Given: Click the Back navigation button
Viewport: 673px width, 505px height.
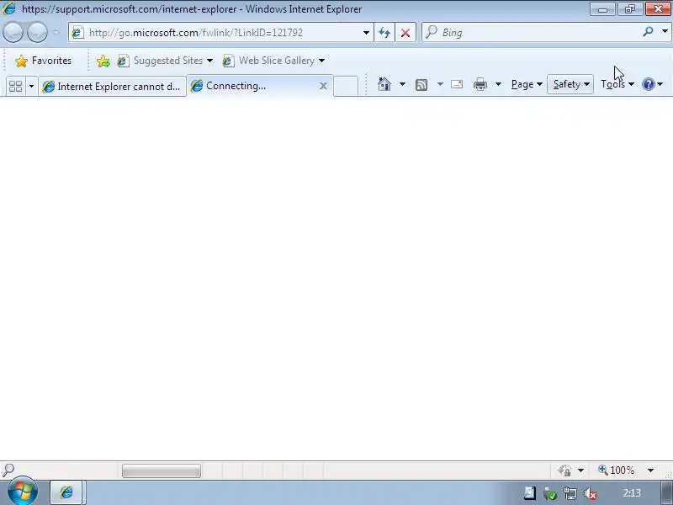Looking at the screenshot, I should [x=13, y=32].
